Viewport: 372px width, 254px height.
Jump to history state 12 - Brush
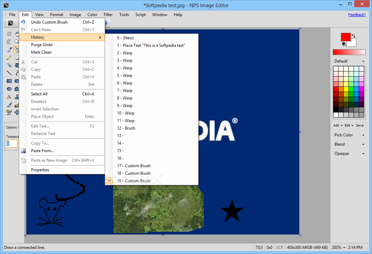click(152, 128)
